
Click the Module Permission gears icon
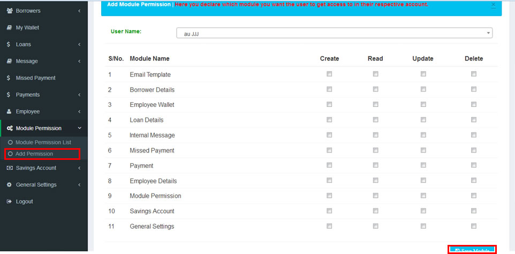9,128
